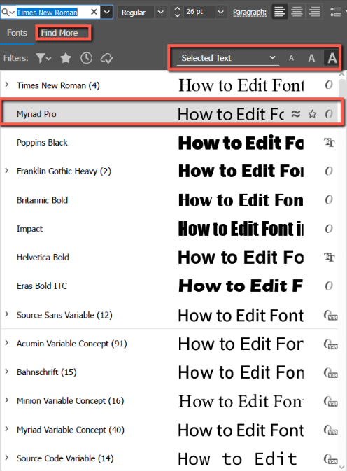Click Source Sans Variable font icon
The height and width of the screenshot is (471, 347).
(x=330, y=315)
